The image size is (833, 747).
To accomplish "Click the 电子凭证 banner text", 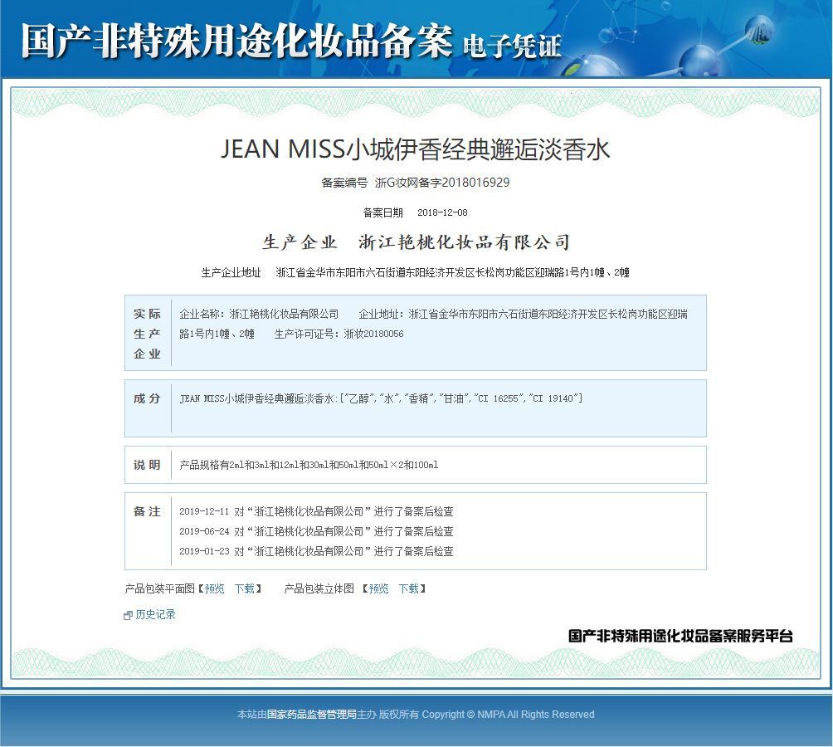I will [x=512, y=46].
